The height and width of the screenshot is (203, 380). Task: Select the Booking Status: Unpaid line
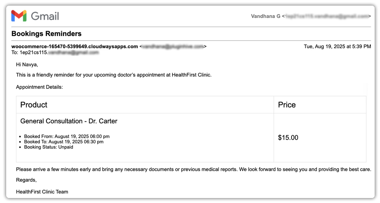click(x=49, y=147)
